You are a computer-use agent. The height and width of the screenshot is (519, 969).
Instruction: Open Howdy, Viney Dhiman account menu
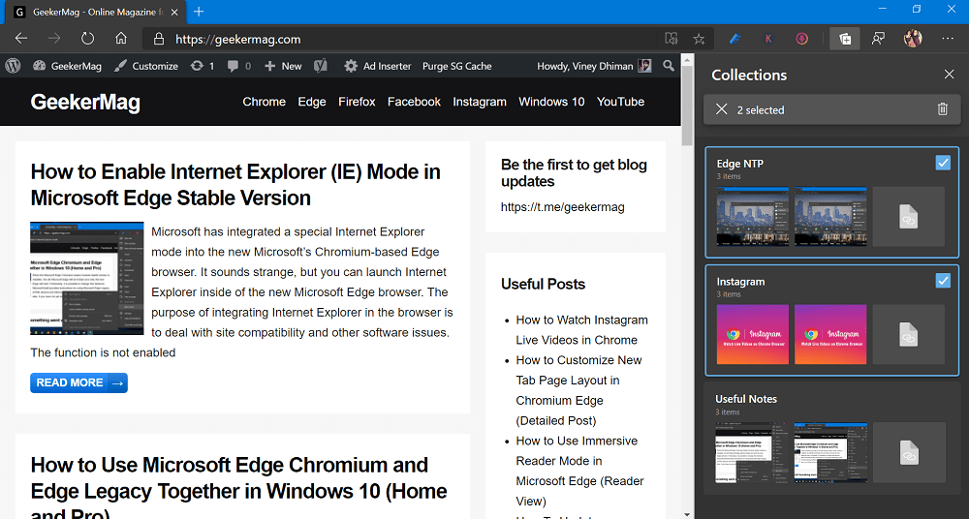pos(594,66)
